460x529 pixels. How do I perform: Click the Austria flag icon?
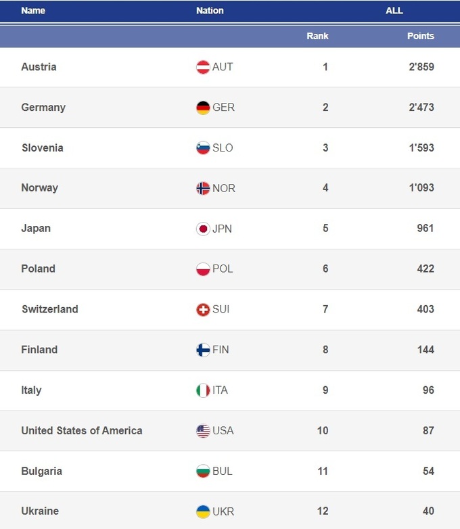click(203, 67)
